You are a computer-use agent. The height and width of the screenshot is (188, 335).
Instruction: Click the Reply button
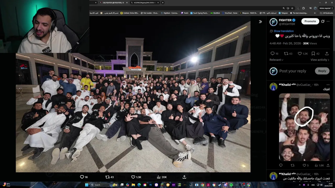click(322, 71)
